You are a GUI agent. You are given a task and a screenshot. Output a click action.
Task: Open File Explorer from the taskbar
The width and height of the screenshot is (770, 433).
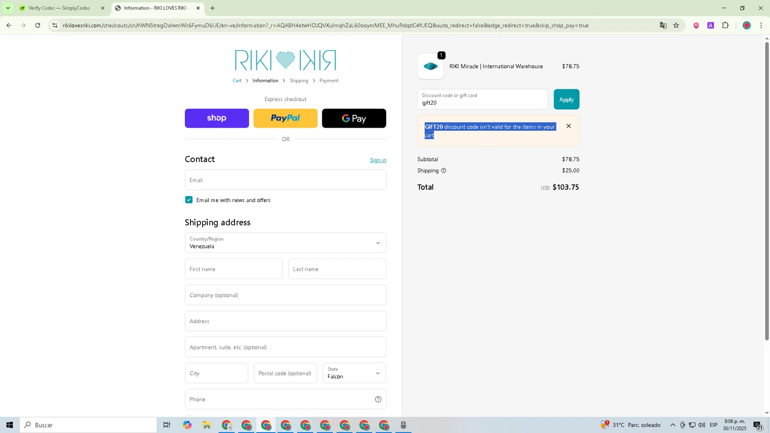click(207, 425)
